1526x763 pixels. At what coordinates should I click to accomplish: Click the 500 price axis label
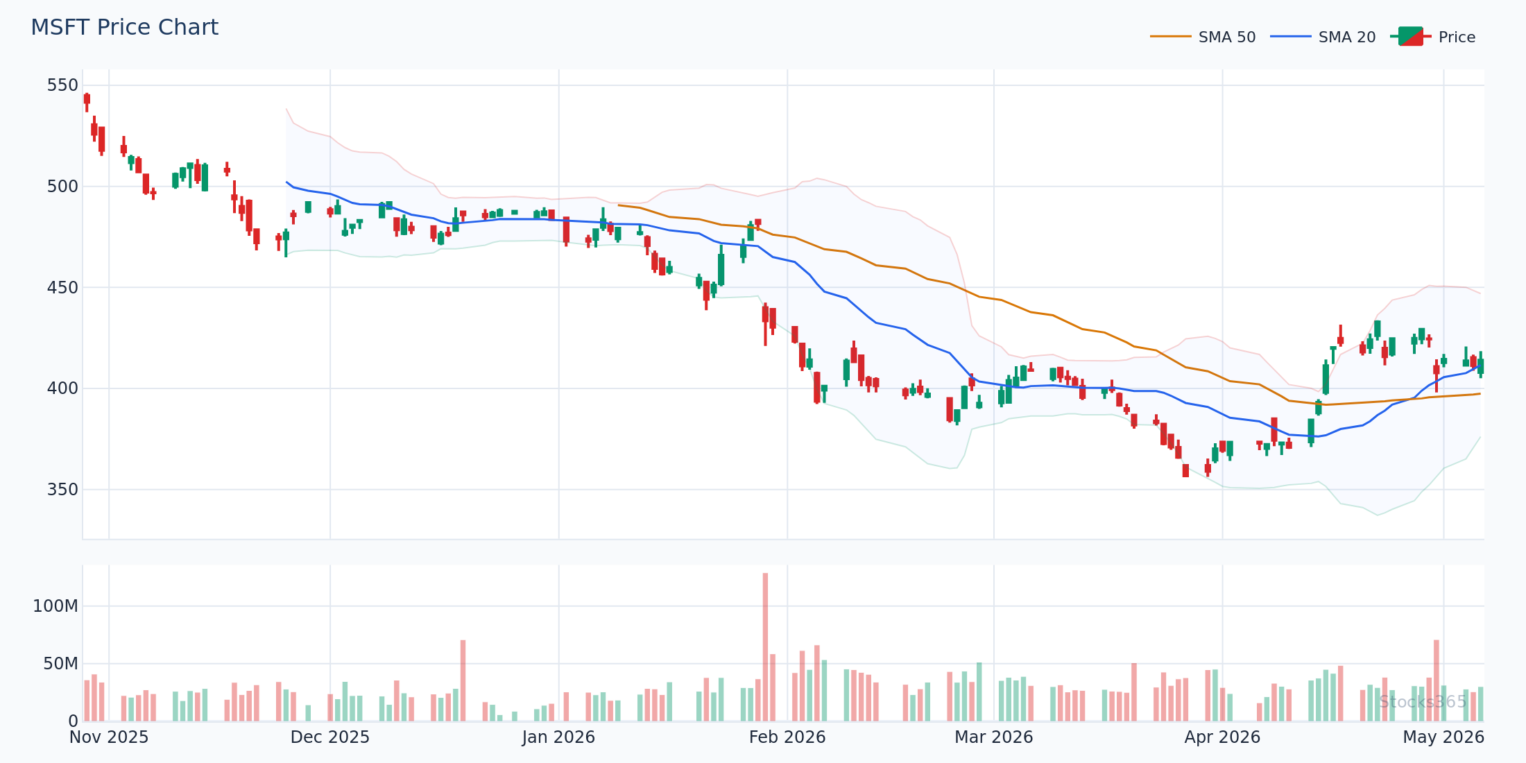point(62,187)
